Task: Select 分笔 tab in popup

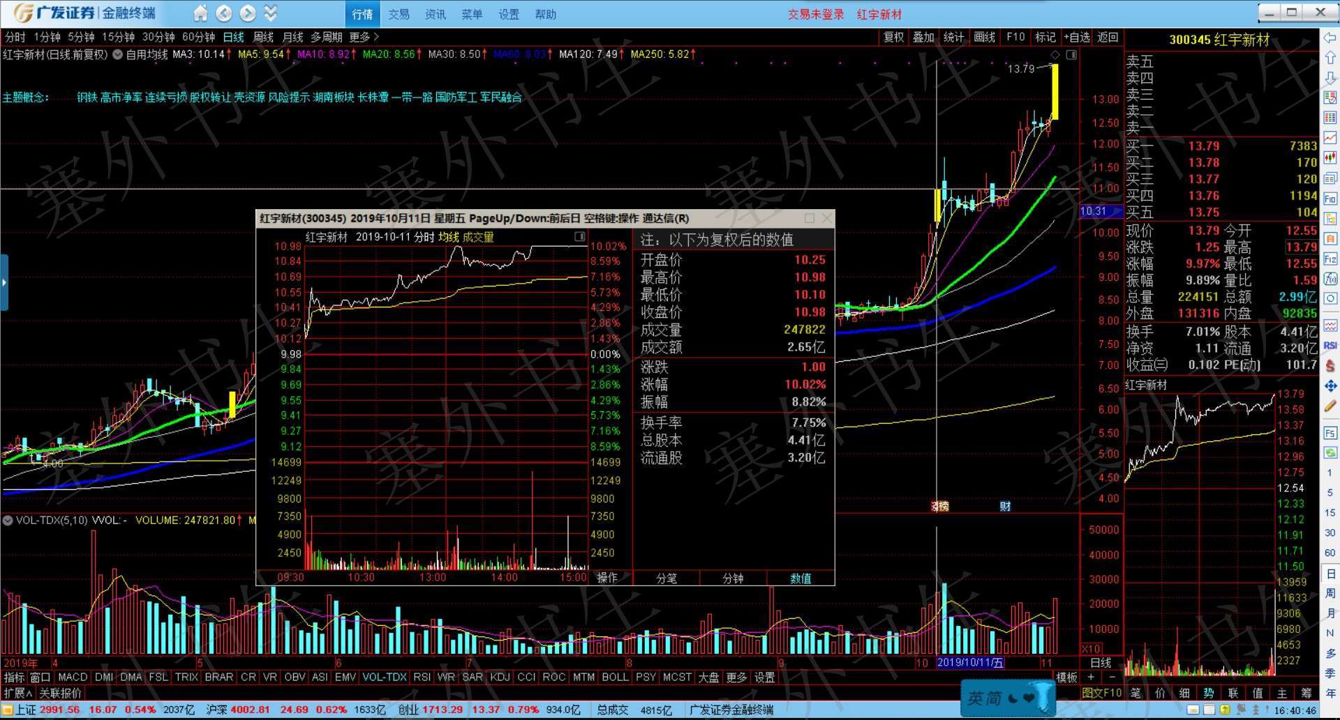Action: (x=667, y=578)
